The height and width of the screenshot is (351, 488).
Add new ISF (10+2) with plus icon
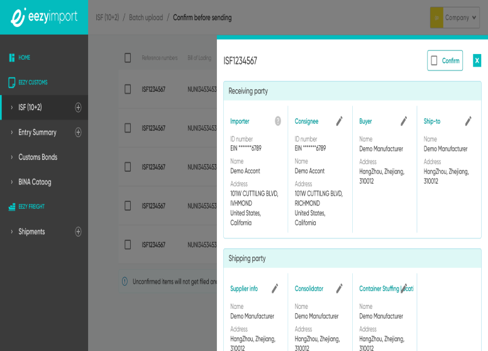click(78, 108)
